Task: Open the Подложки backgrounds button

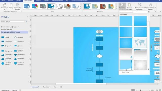Action: pos(122,6)
